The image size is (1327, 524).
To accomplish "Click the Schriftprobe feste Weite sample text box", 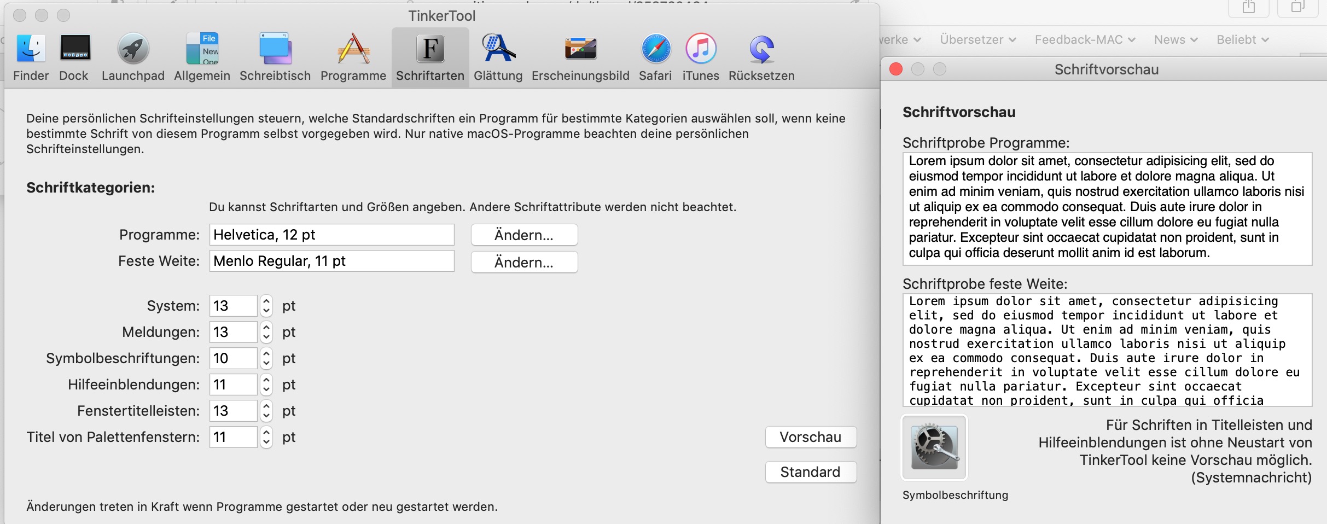I will (x=1107, y=350).
